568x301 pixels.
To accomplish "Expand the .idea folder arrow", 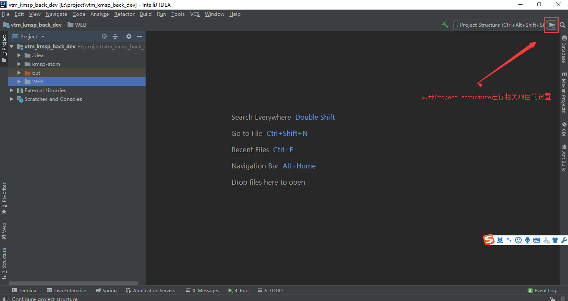I will coord(19,55).
